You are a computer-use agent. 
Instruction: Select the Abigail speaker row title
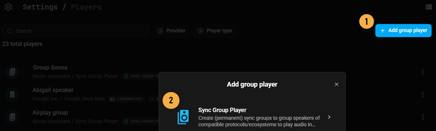[x=53, y=90]
